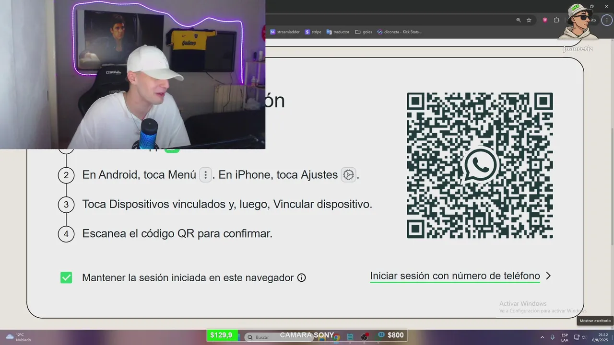Click text 'Escanea el código QR para confirmar.'
Screen dimensions: 614x345
pos(177,234)
